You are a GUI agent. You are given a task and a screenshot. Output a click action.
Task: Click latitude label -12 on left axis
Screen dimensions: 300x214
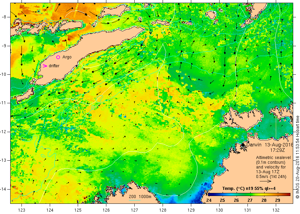[x=3, y=132]
